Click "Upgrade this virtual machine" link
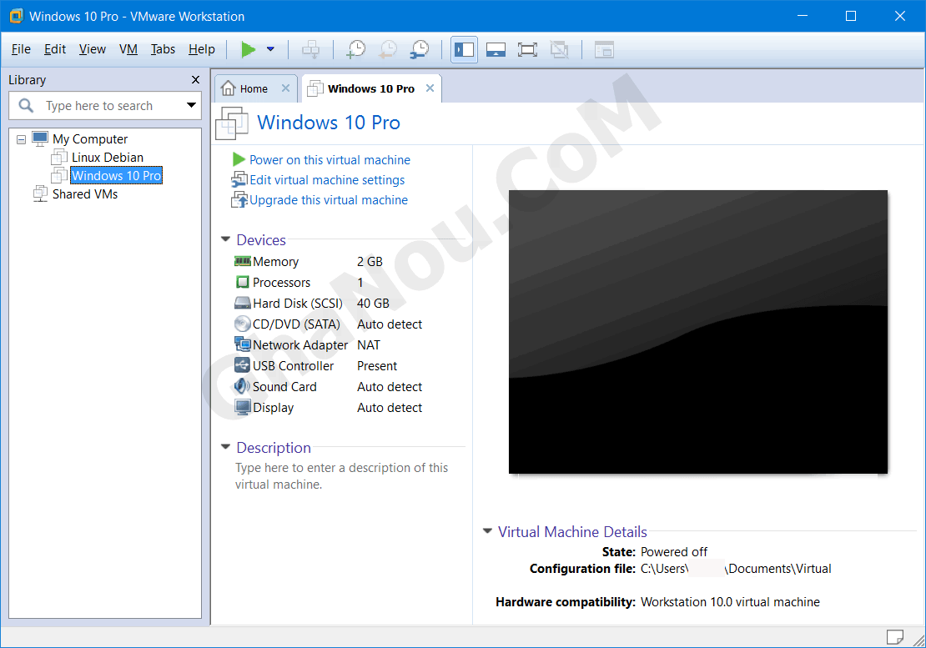This screenshot has width=926, height=648. tap(329, 200)
